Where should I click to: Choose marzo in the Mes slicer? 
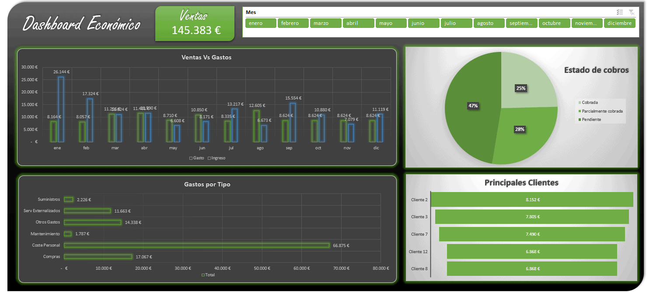coord(326,23)
